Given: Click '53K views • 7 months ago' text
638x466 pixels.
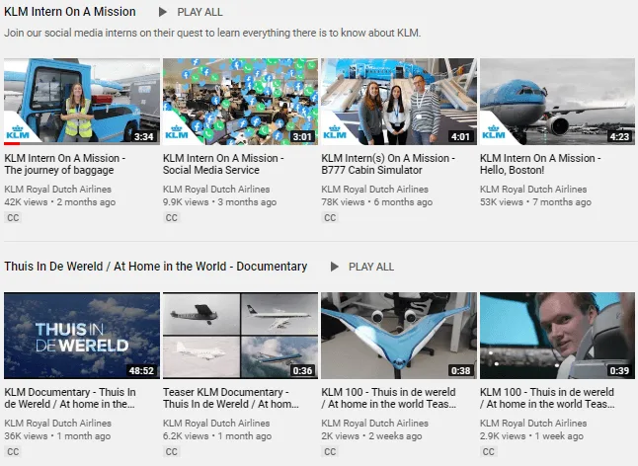Looking at the screenshot, I should click(x=535, y=202).
